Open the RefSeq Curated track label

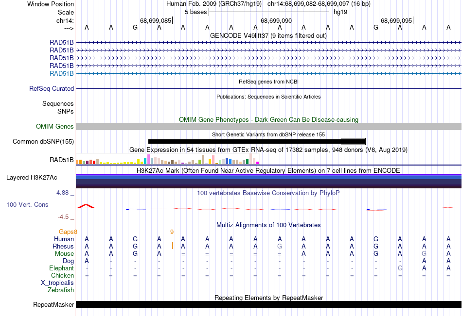[52, 88]
